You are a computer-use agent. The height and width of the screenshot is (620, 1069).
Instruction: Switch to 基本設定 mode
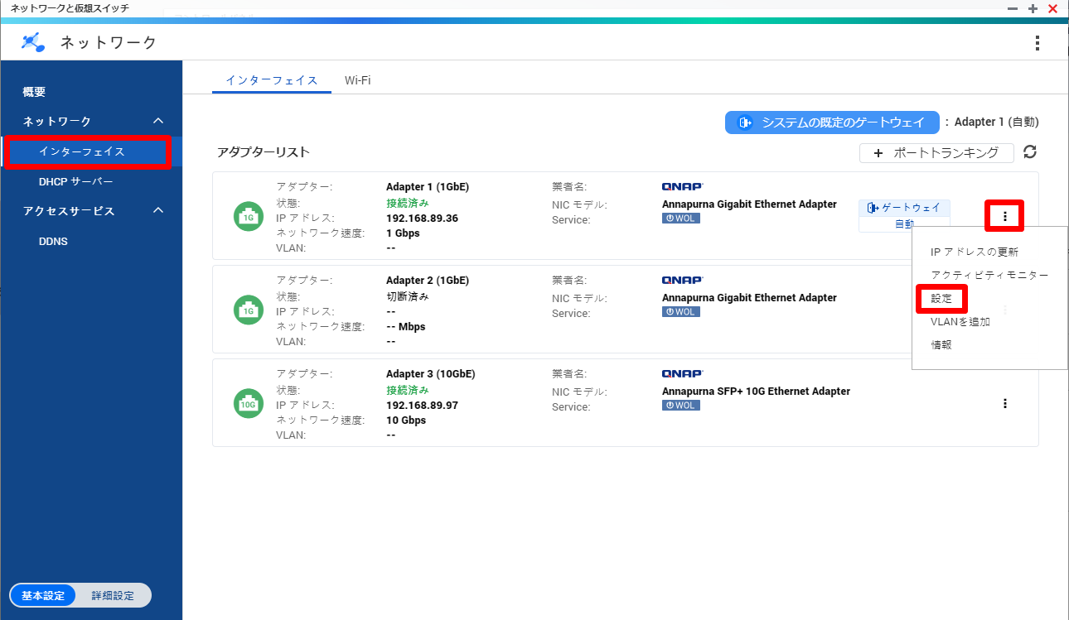[43, 595]
